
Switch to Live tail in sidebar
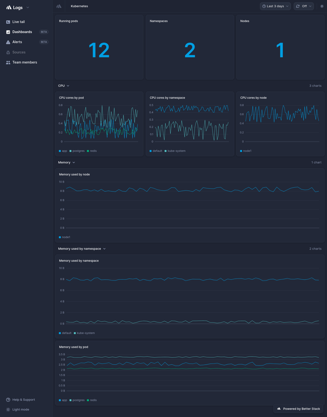click(x=18, y=22)
